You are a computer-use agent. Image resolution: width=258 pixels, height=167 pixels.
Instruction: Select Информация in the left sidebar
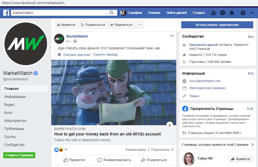(15, 97)
